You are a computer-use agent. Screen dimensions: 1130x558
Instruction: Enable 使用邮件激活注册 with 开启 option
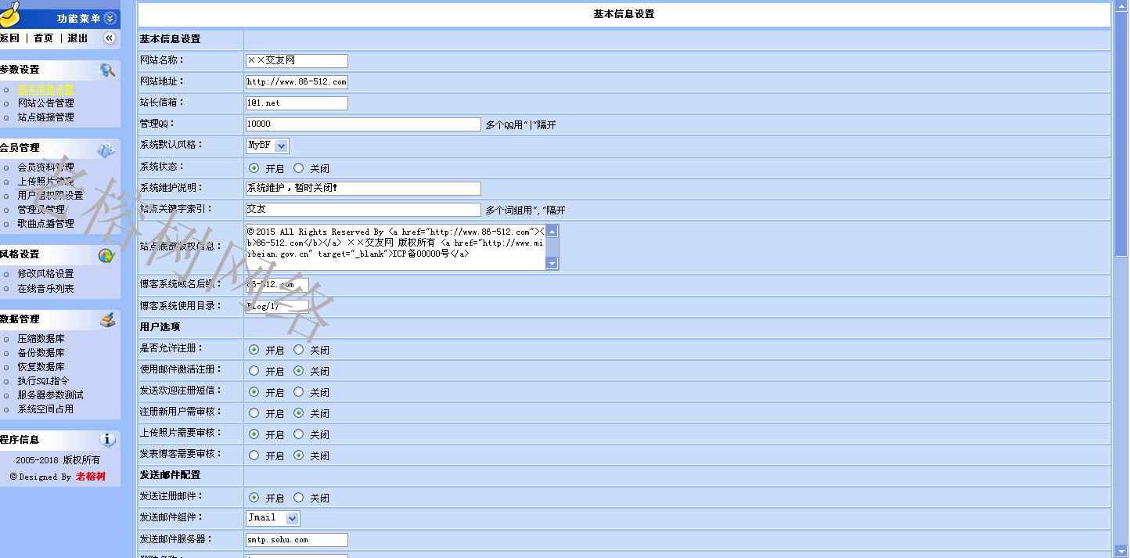[x=254, y=371]
